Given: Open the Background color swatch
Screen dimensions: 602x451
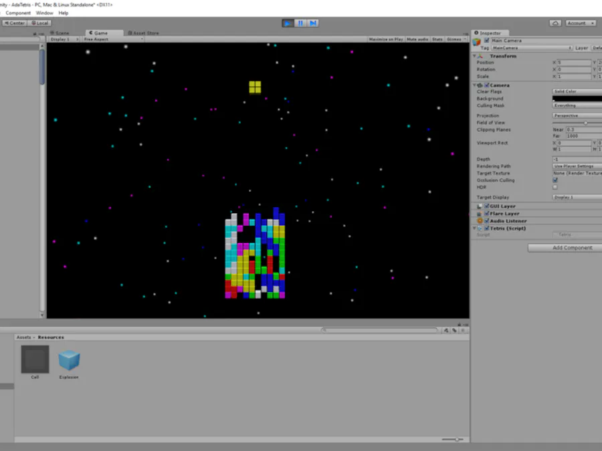Looking at the screenshot, I should click(x=577, y=99).
